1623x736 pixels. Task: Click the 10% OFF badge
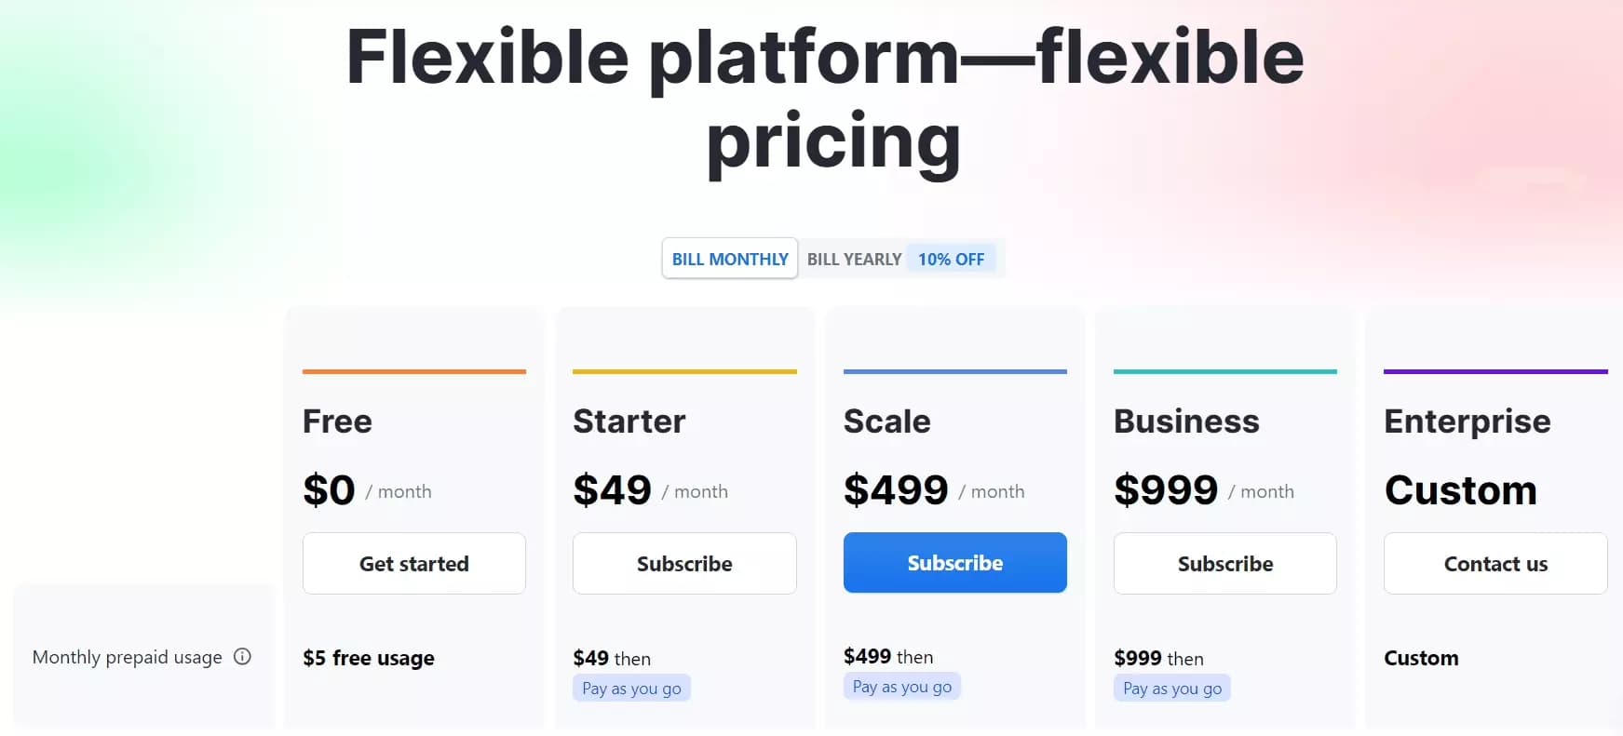point(952,258)
